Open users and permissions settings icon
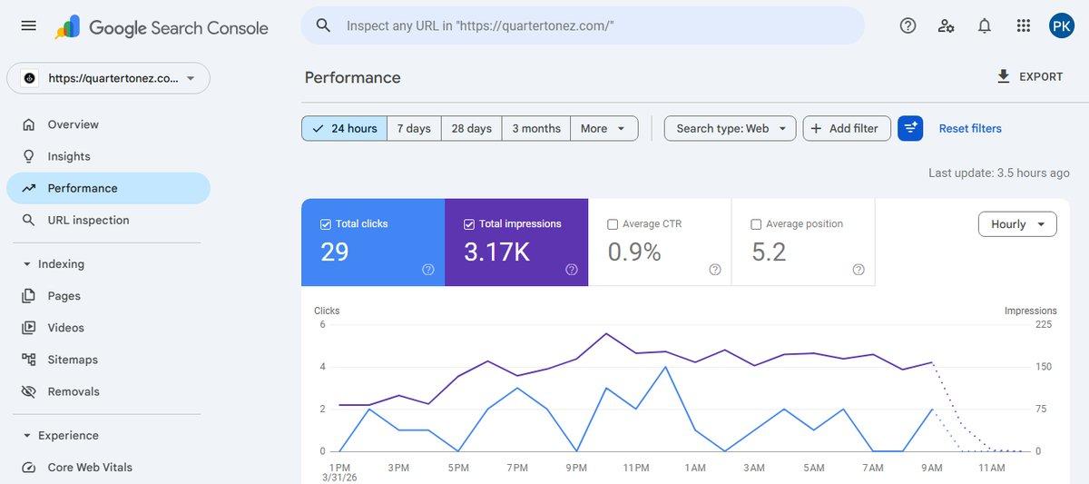The image size is (1089, 484). tap(946, 25)
